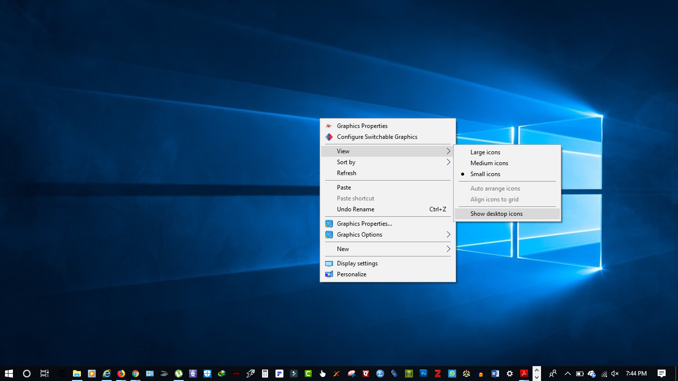
Task: Open the New submenu
Action: coord(343,249)
